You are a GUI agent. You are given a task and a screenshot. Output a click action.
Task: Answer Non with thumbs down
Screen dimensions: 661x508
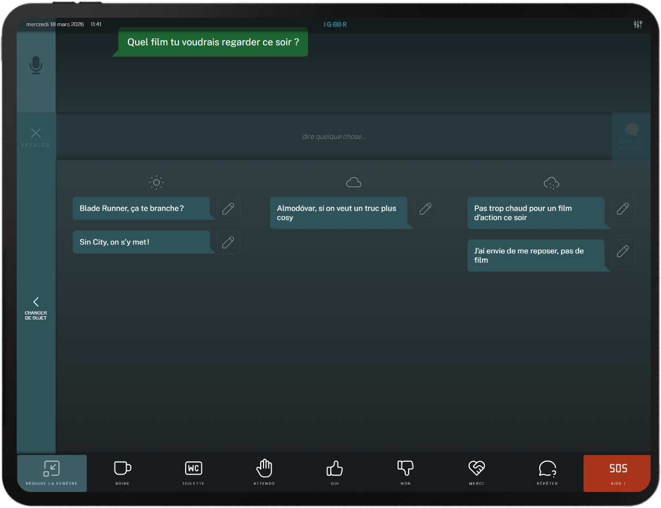coord(405,473)
